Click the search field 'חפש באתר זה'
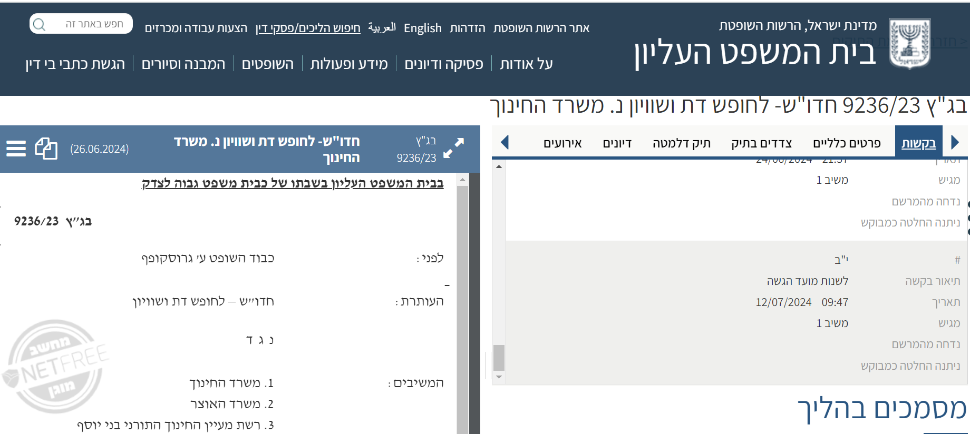The width and height of the screenshot is (970, 434). click(x=81, y=24)
